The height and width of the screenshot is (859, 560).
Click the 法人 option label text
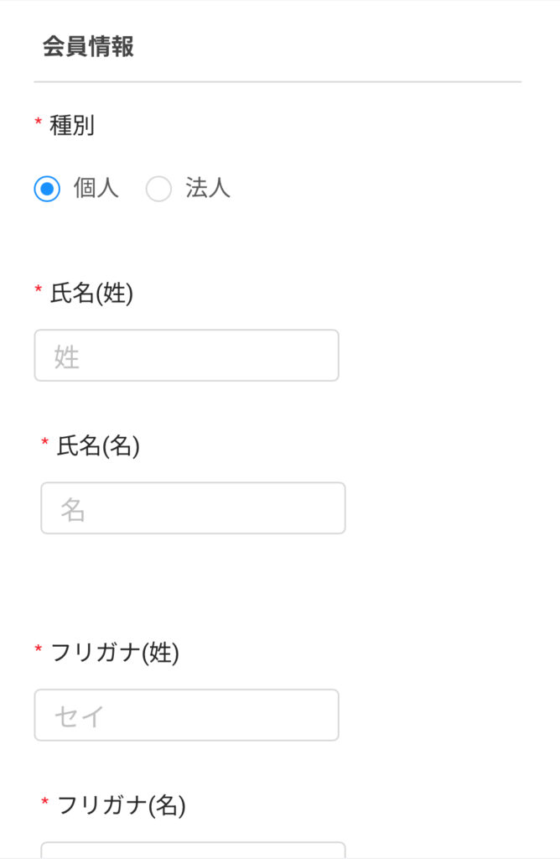point(207,188)
